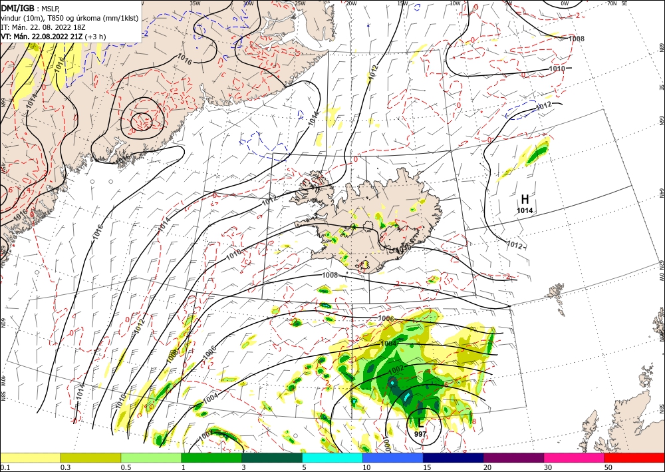Click the 'H' high pressure marker
The width and height of the screenshot is (665, 472).
point(525,199)
